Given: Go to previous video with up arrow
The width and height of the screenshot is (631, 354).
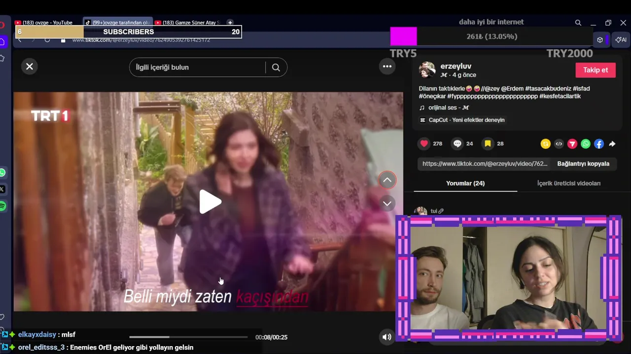Looking at the screenshot, I should click(x=387, y=180).
